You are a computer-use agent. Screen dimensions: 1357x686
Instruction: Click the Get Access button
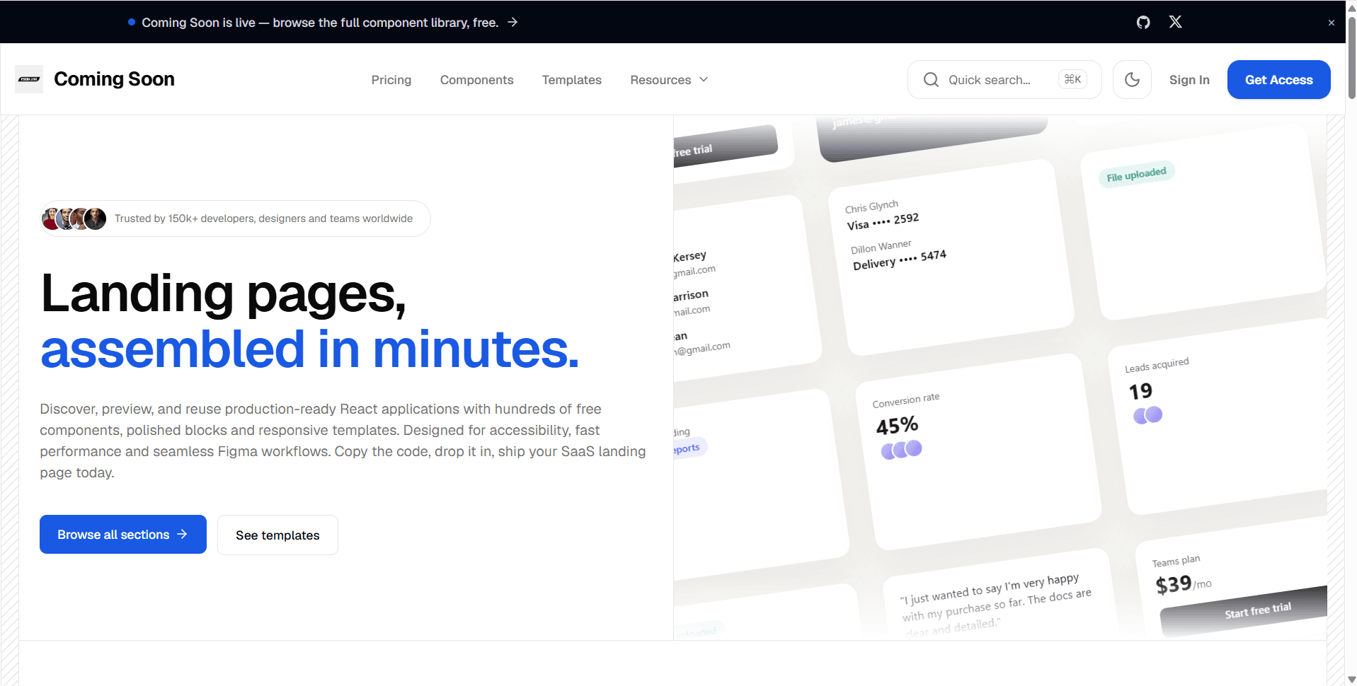point(1278,80)
